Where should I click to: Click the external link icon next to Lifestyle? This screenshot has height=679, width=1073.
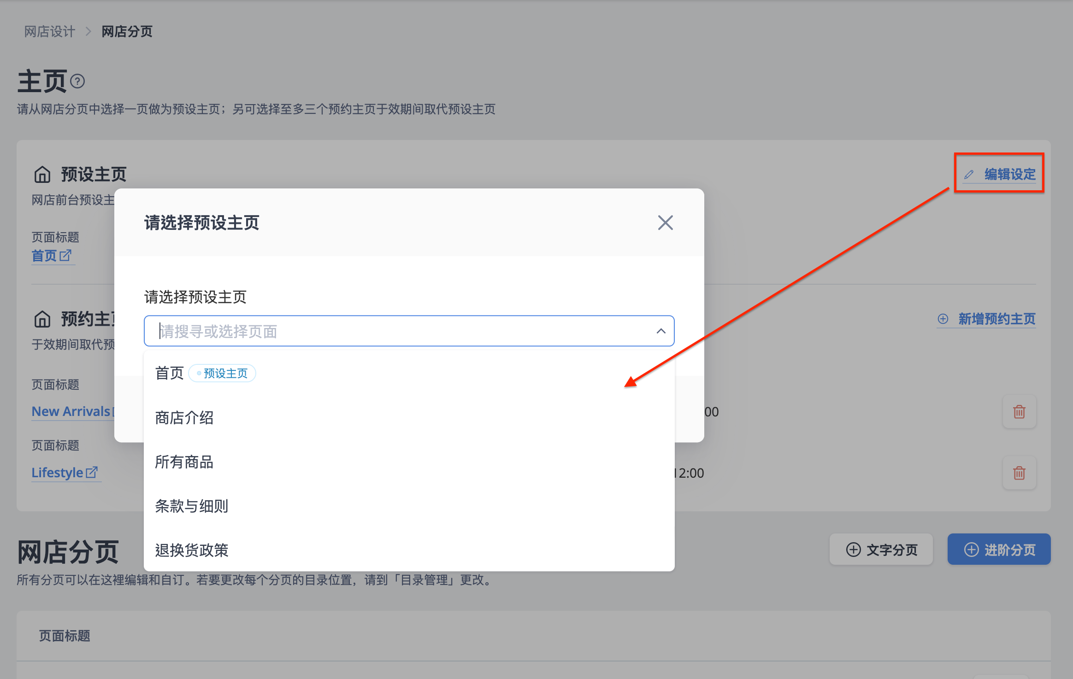(92, 472)
